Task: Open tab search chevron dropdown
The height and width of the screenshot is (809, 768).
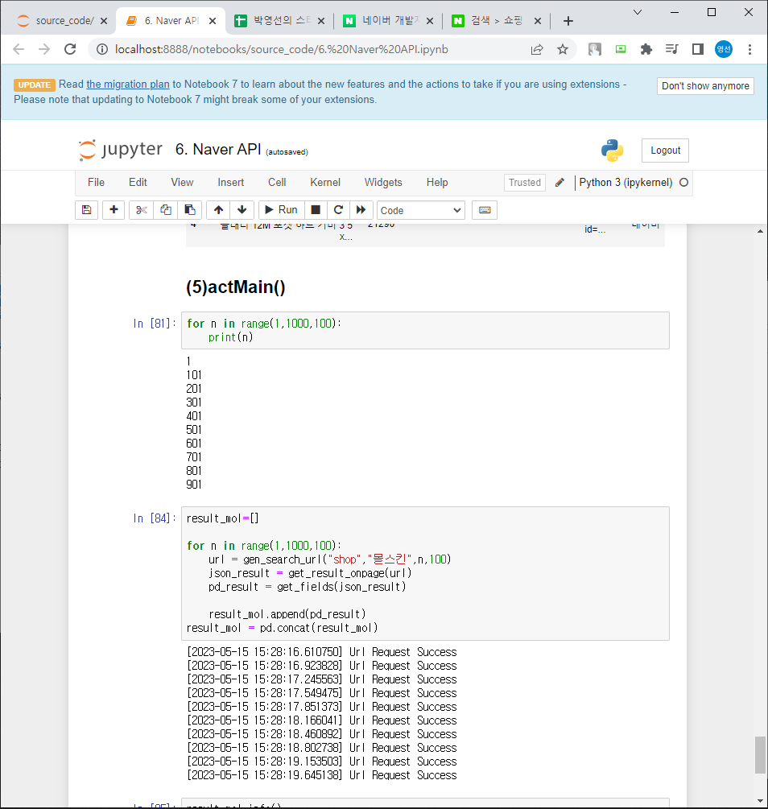Action: point(638,12)
